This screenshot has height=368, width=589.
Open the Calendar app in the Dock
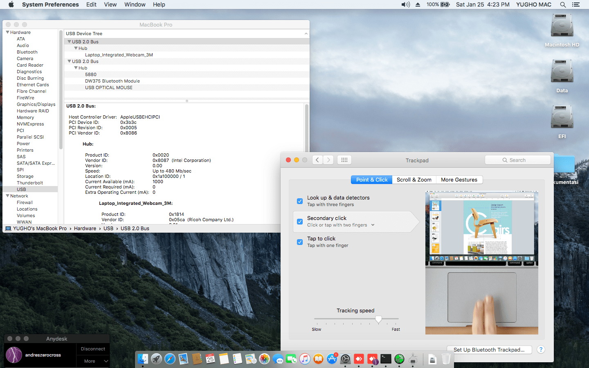(x=210, y=359)
